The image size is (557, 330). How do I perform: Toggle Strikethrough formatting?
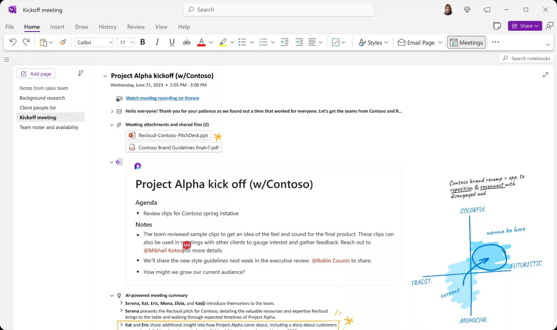187,42
